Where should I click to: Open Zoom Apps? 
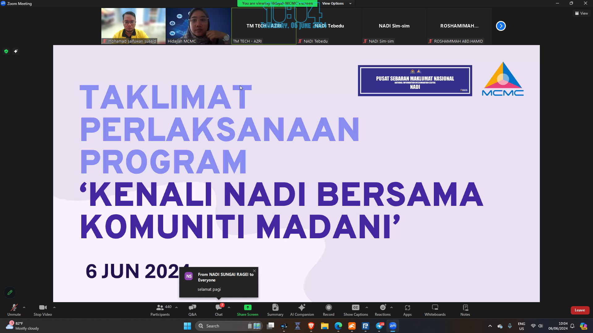407,310
